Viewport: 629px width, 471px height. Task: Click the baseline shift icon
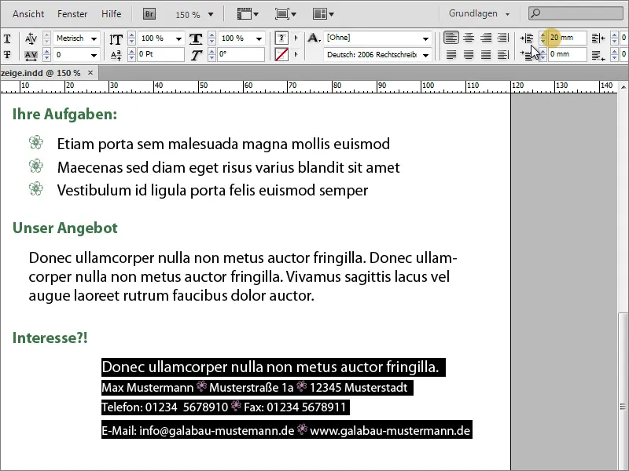[x=116, y=55]
